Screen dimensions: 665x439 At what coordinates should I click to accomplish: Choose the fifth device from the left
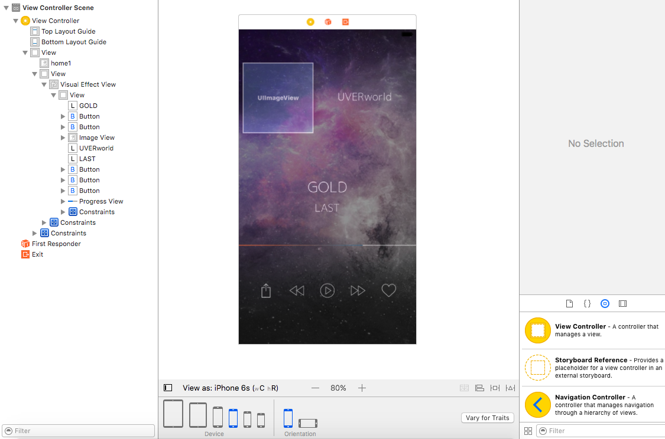[247, 420]
